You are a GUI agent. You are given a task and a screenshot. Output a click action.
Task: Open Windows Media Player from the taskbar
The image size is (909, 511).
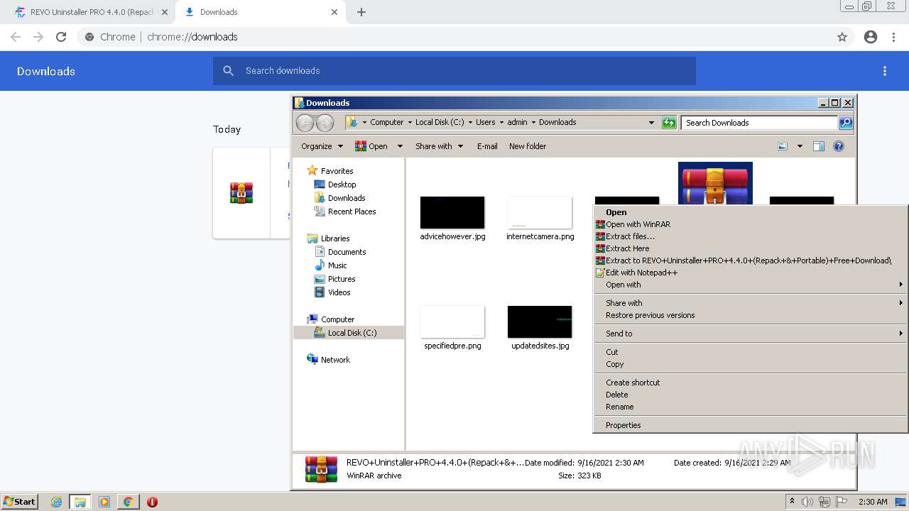coord(104,502)
